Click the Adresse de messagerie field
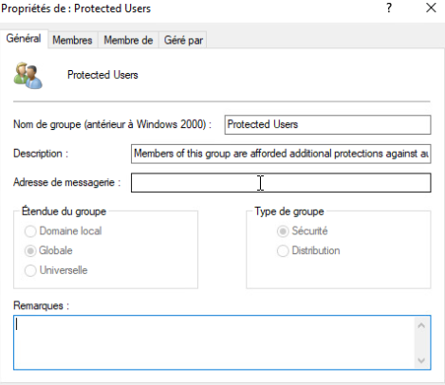Image resolution: width=445 pixels, height=385 pixels. (x=281, y=183)
